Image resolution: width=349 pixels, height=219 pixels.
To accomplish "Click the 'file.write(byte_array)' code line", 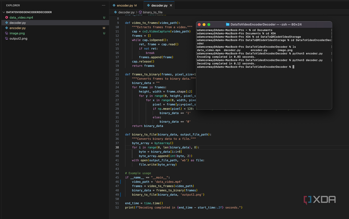I will (x=158, y=165).
